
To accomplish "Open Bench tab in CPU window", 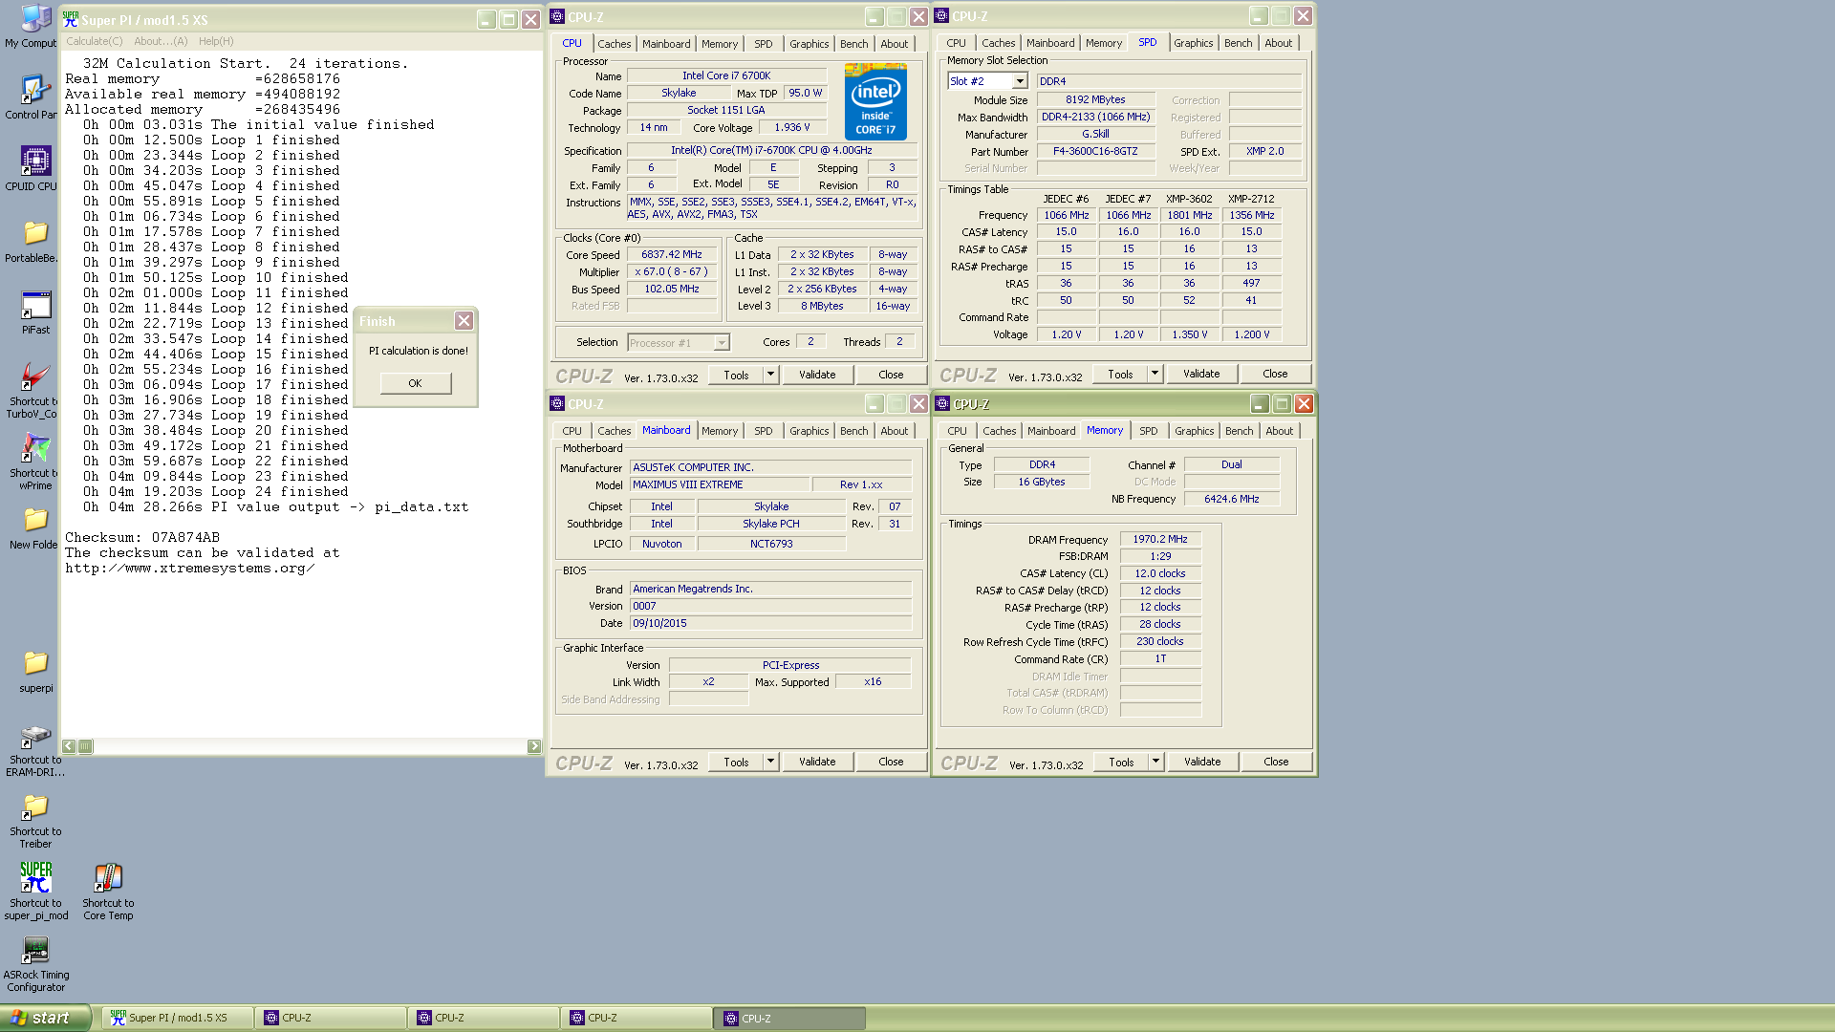I will [x=853, y=44].
